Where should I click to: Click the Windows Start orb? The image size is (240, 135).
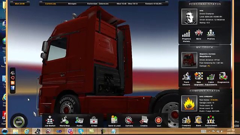point(5,131)
